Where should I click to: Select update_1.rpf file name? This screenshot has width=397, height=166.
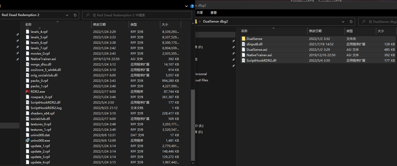tap(40, 146)
